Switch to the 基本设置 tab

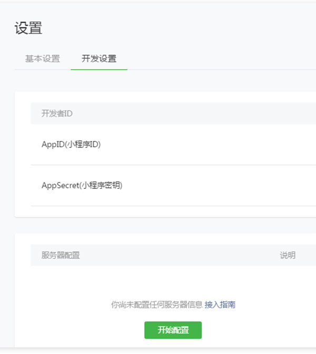(x=42, y=58)
